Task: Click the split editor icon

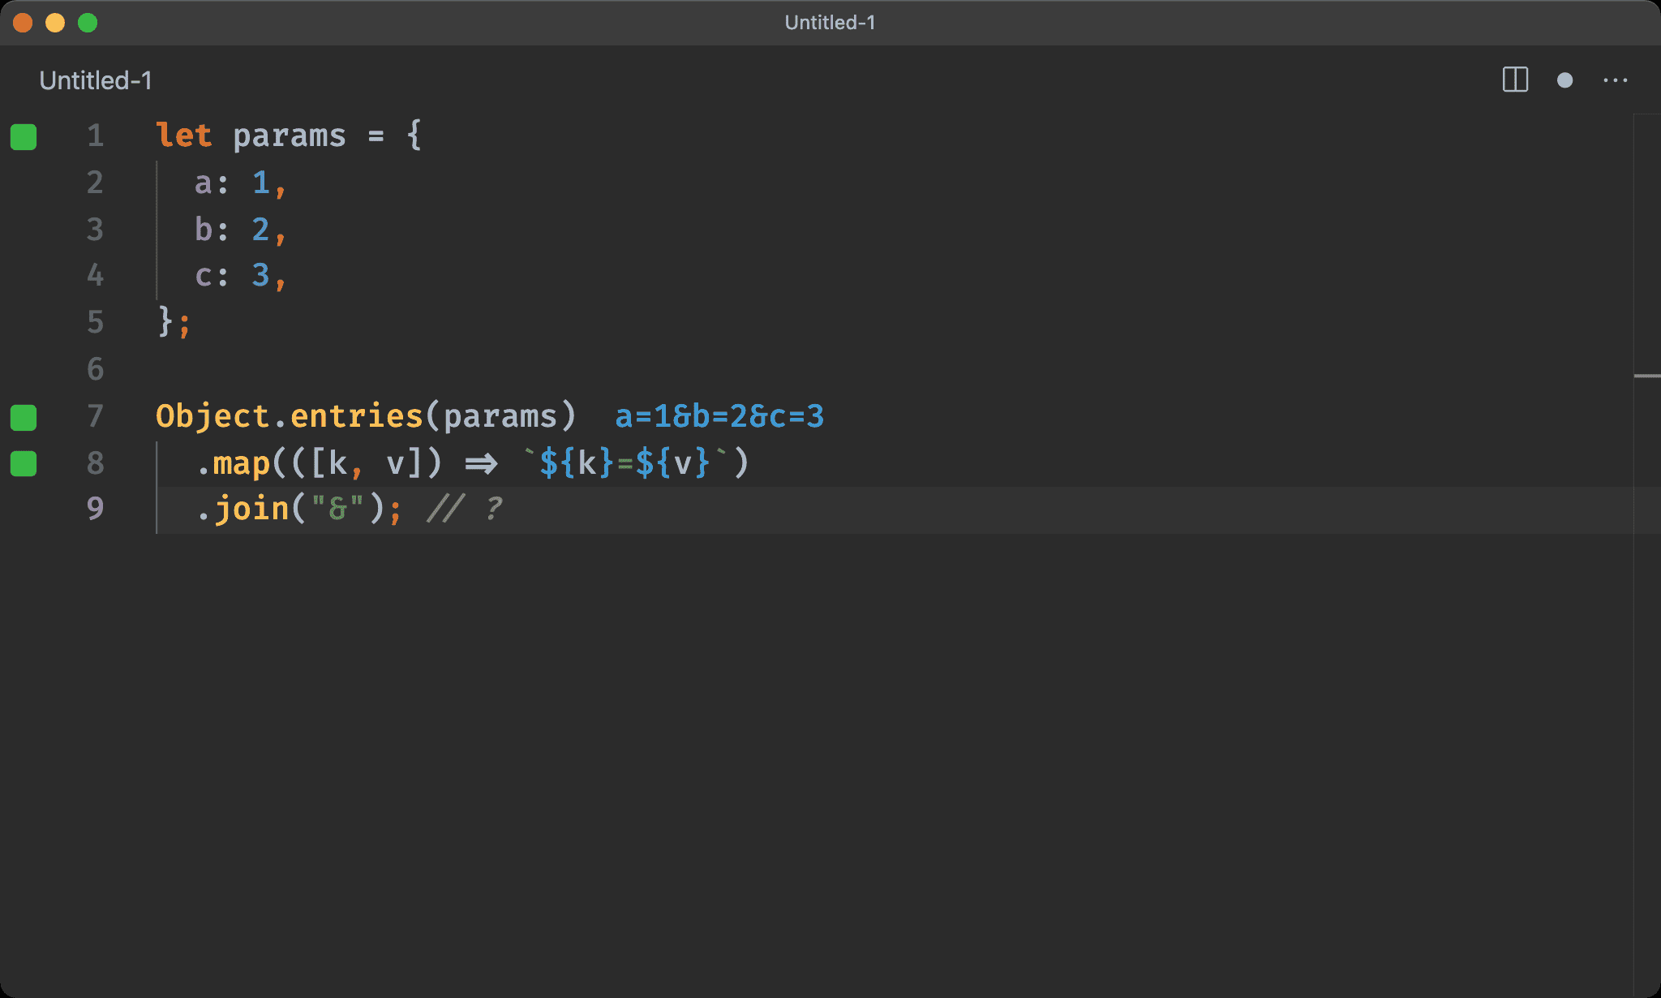Action: point(1515,80)
